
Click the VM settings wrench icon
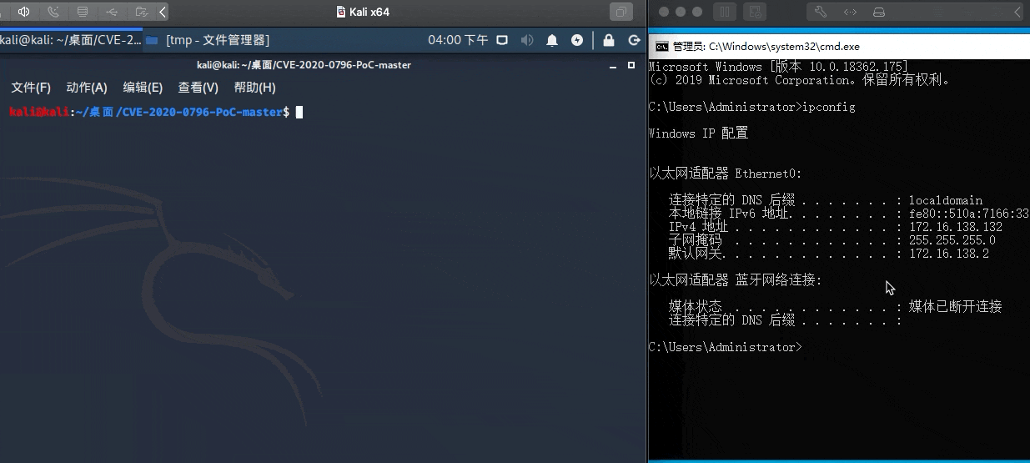pyautogui.click(x=820, y=12)
